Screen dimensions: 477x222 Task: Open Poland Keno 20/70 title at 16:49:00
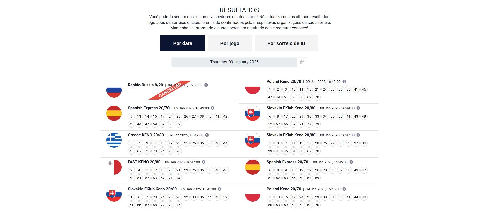tap(284, 82)
